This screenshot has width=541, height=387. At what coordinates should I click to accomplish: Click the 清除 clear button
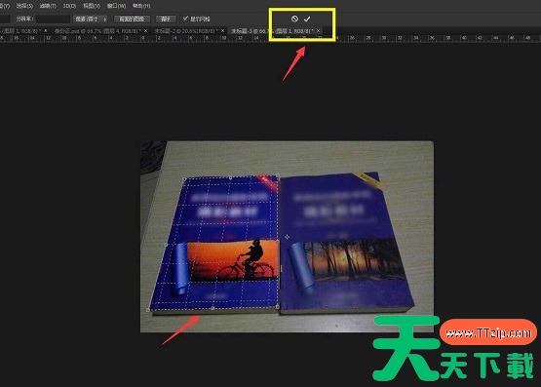tap(166, 19)
